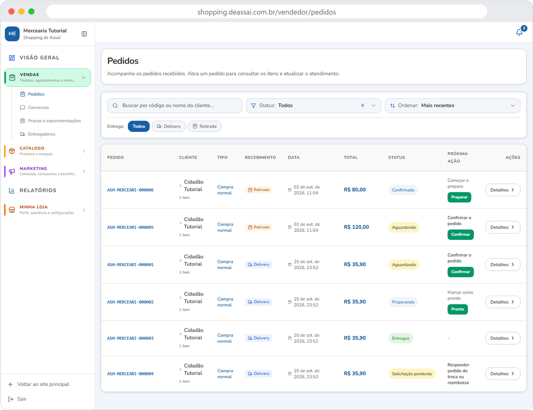Viewport: 533px width, 410px height.
Task: Click the back arrow icon beside Voltar
Action: (11, 385)
